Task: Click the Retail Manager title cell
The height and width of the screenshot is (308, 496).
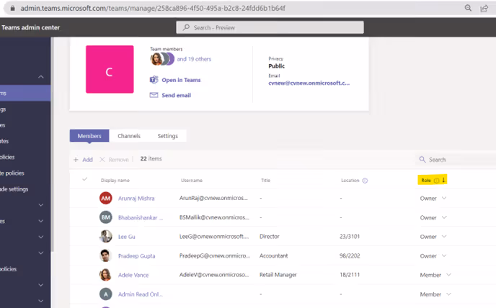Action: click(278, 275)
